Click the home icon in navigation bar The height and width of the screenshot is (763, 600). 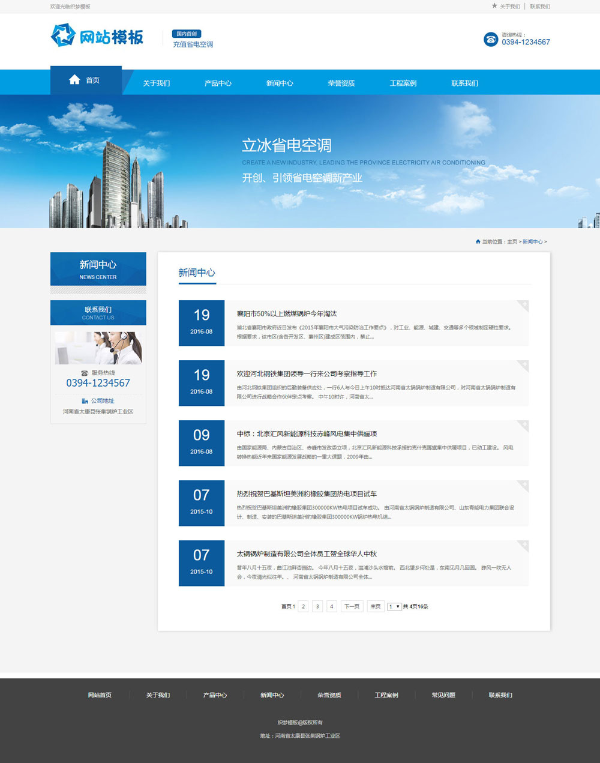coord(74,80)
